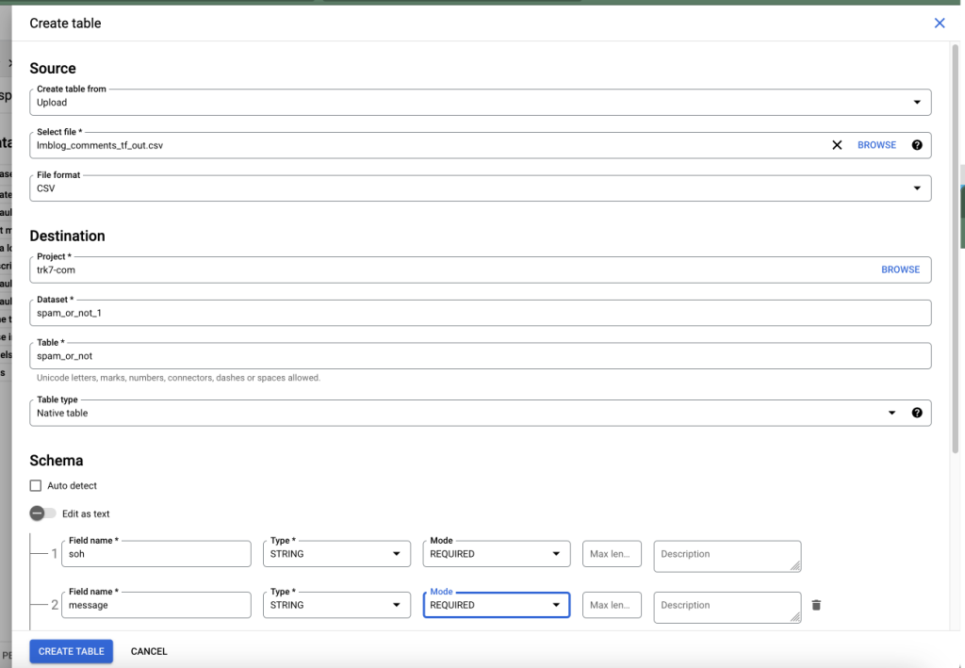Screen dimensions: 965x668
Task: Open the File format dropdown
Action: (480, 188)
